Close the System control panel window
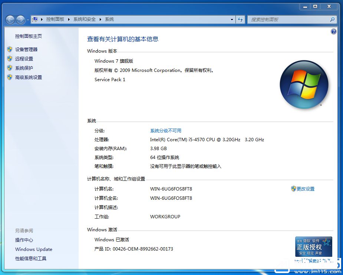The height and width of the screenshot is (275, 343). [329, 7]
